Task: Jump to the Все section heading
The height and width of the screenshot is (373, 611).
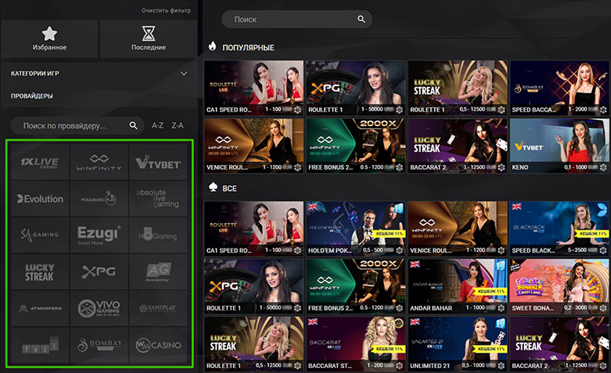Action: (229, 188)
